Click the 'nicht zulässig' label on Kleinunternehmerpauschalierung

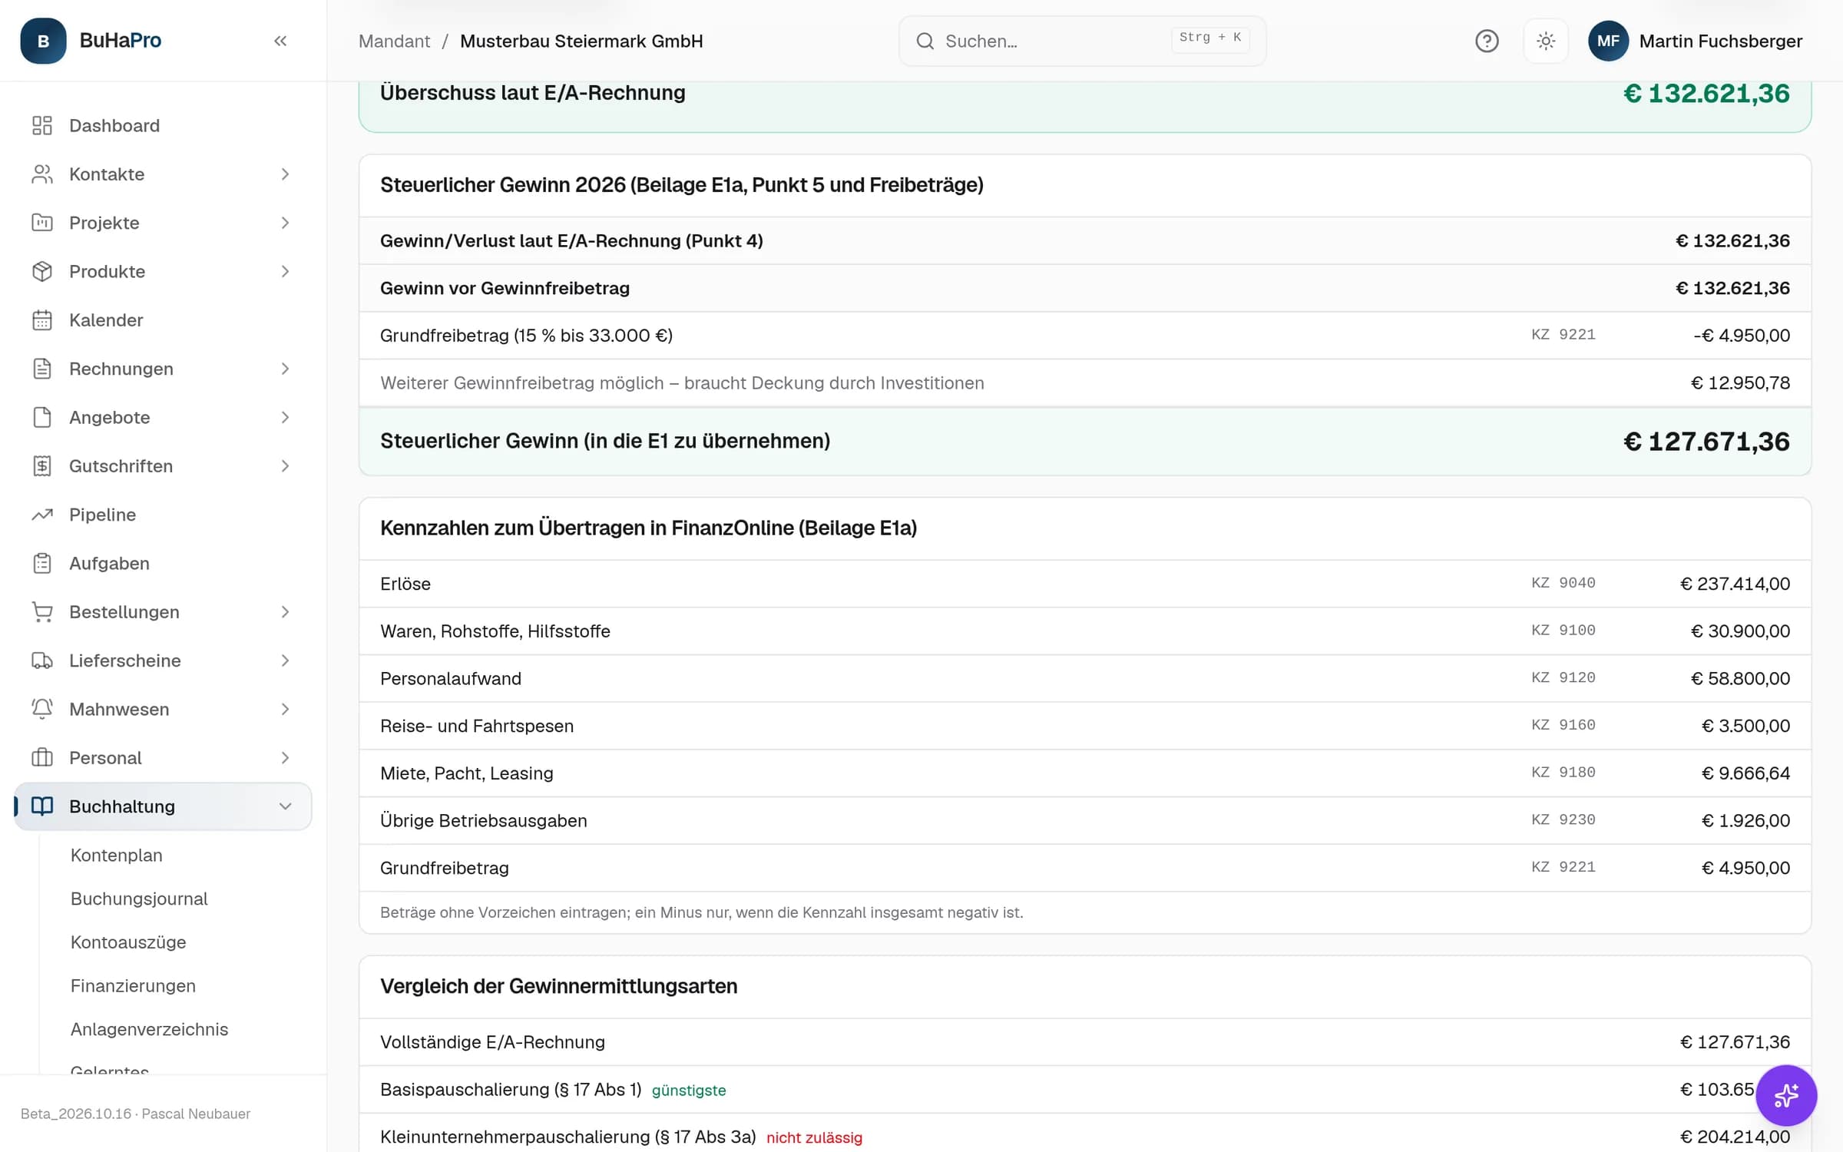(x=814, y=1137)
